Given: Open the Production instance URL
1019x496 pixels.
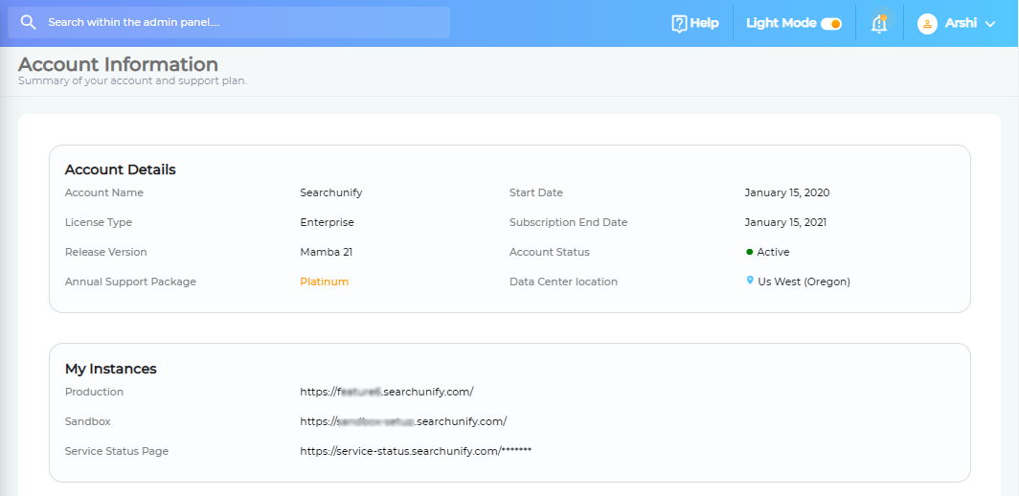Looking at the screenshot, I should (x=386, y=392).
